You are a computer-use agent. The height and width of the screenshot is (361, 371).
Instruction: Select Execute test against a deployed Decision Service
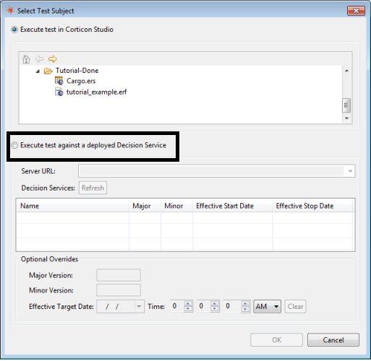(x=14, y=145)
